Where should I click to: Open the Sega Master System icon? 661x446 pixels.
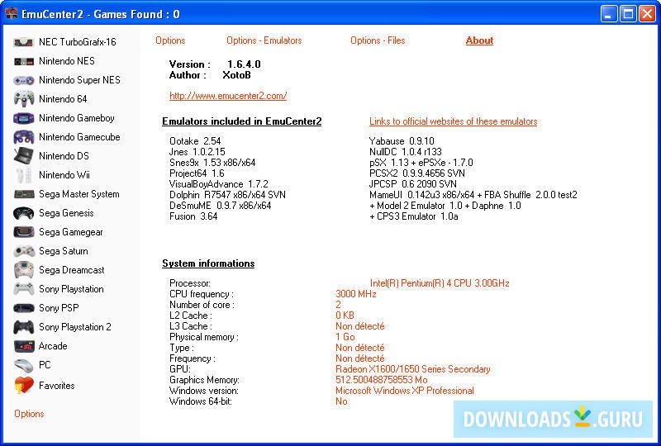[x=24, y=194]
